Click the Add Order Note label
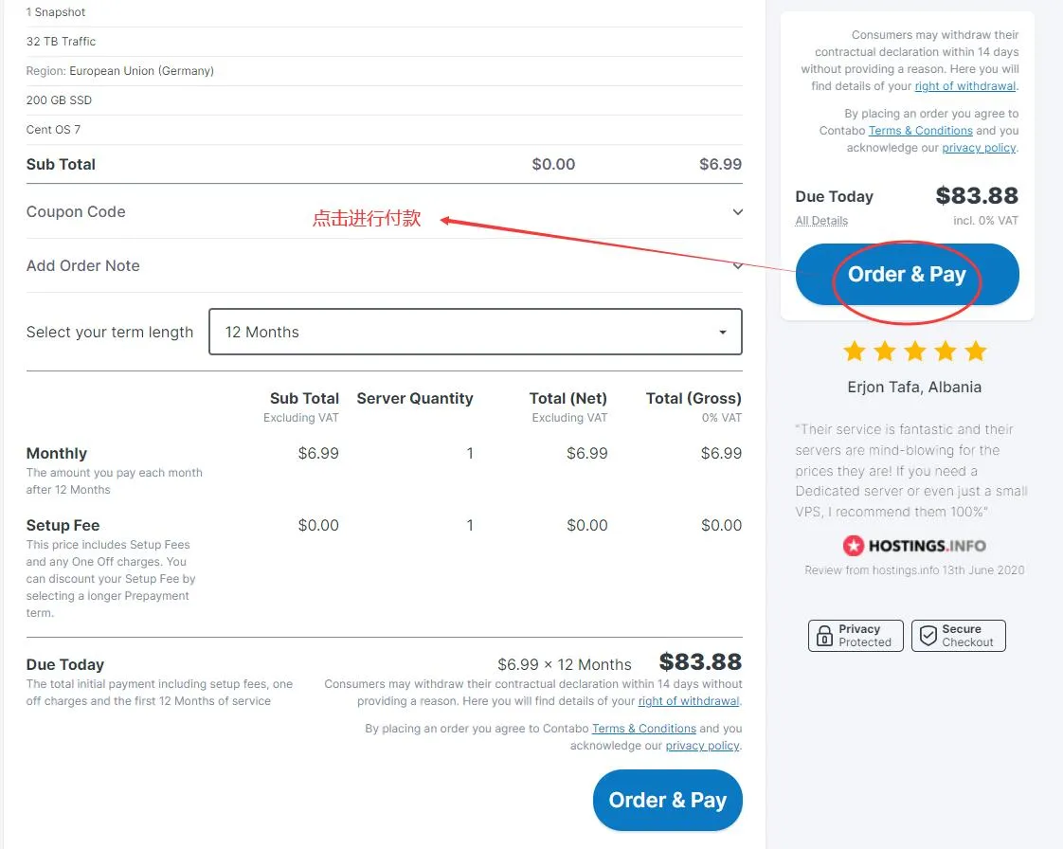Screen dimensions: 1063x849 coord(83,266)
